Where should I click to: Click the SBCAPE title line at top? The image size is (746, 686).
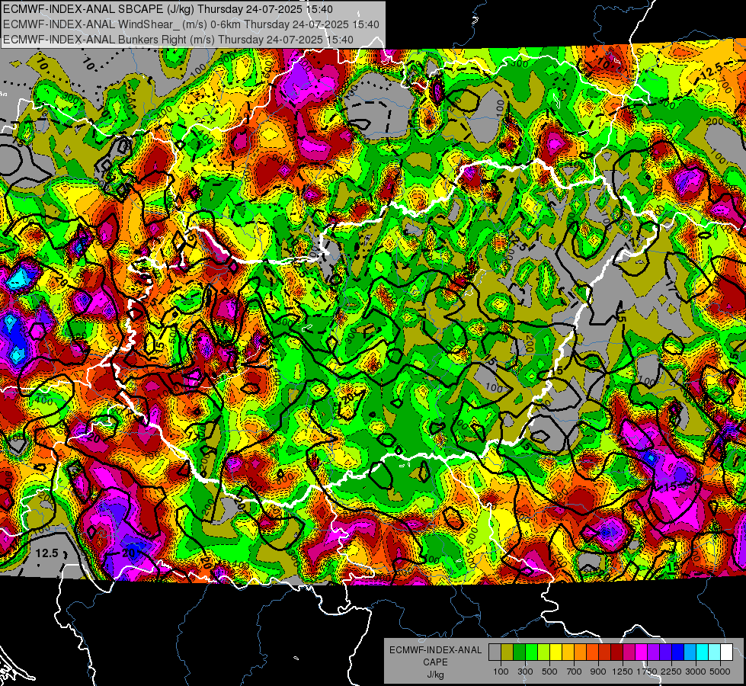point(168,9)
